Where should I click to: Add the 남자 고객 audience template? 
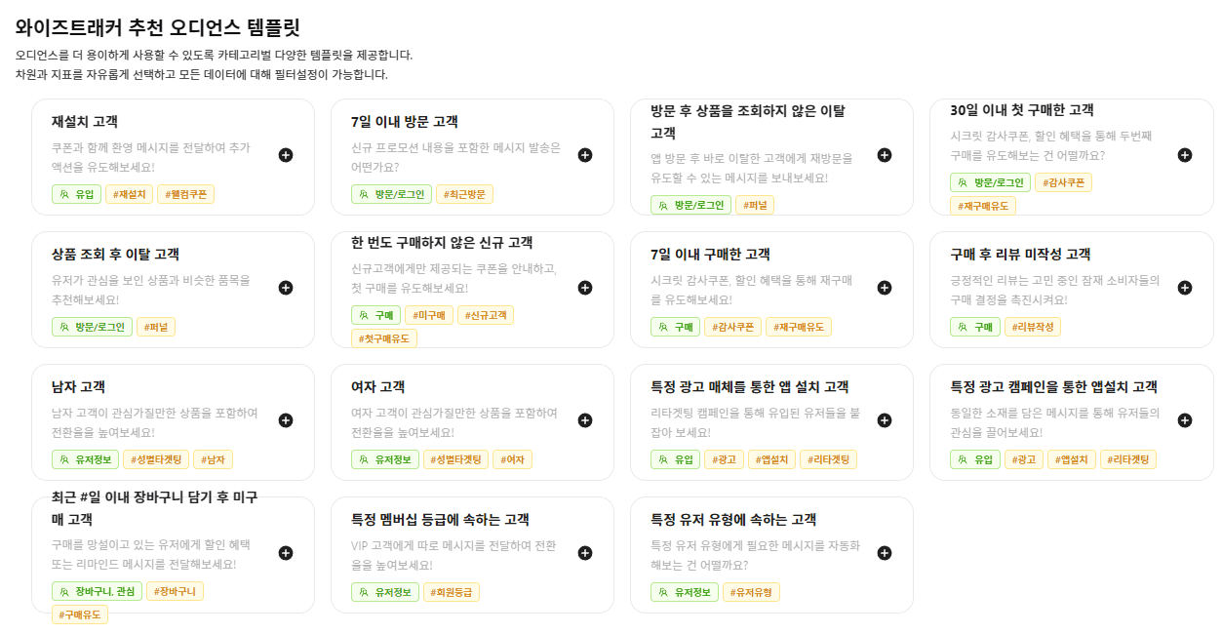[286, 420]
